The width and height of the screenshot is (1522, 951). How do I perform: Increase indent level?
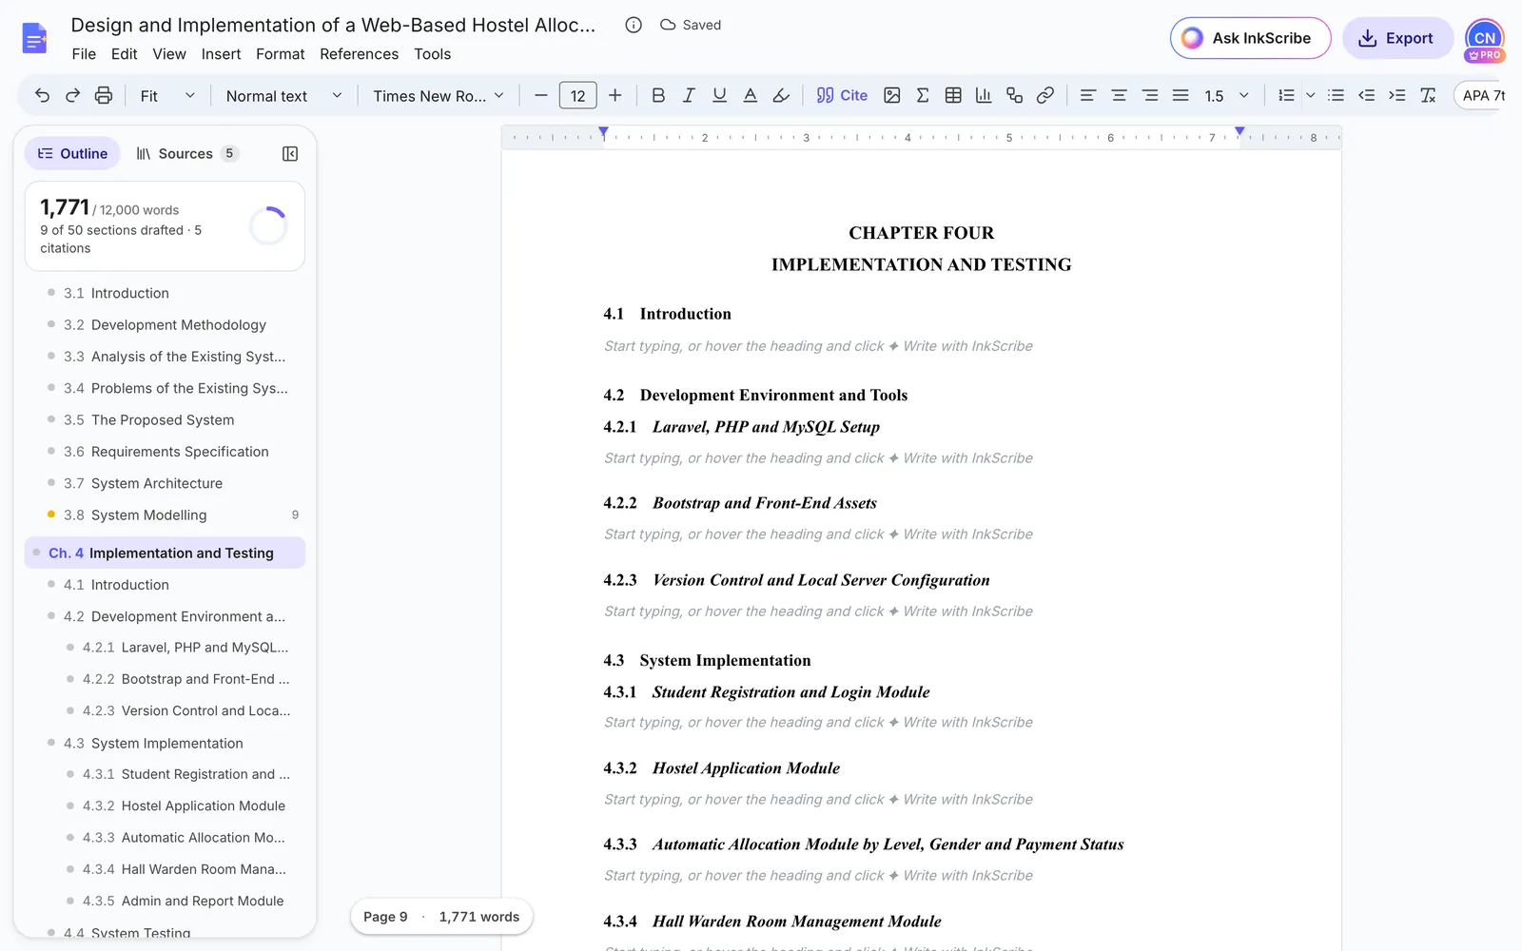click(x=1396, y=95)
